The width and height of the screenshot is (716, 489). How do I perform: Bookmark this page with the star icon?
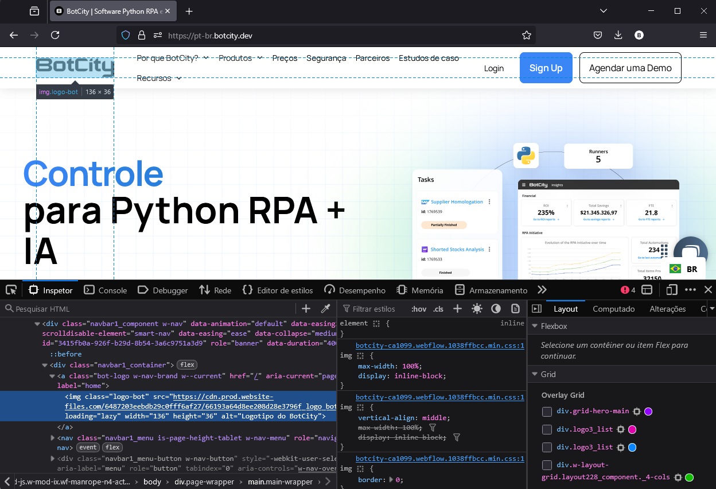click(x=527, y=36)
